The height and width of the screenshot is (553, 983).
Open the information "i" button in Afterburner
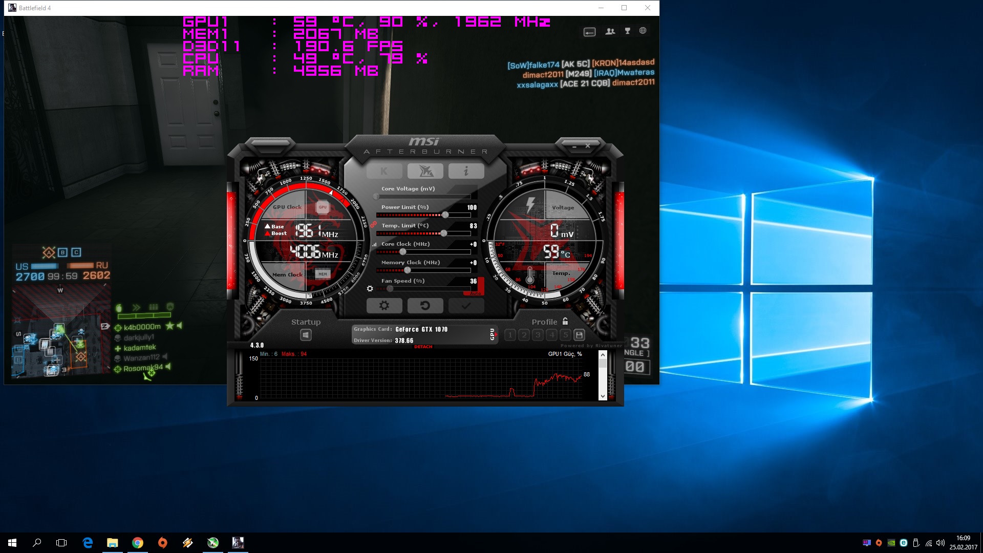[466, 171]
